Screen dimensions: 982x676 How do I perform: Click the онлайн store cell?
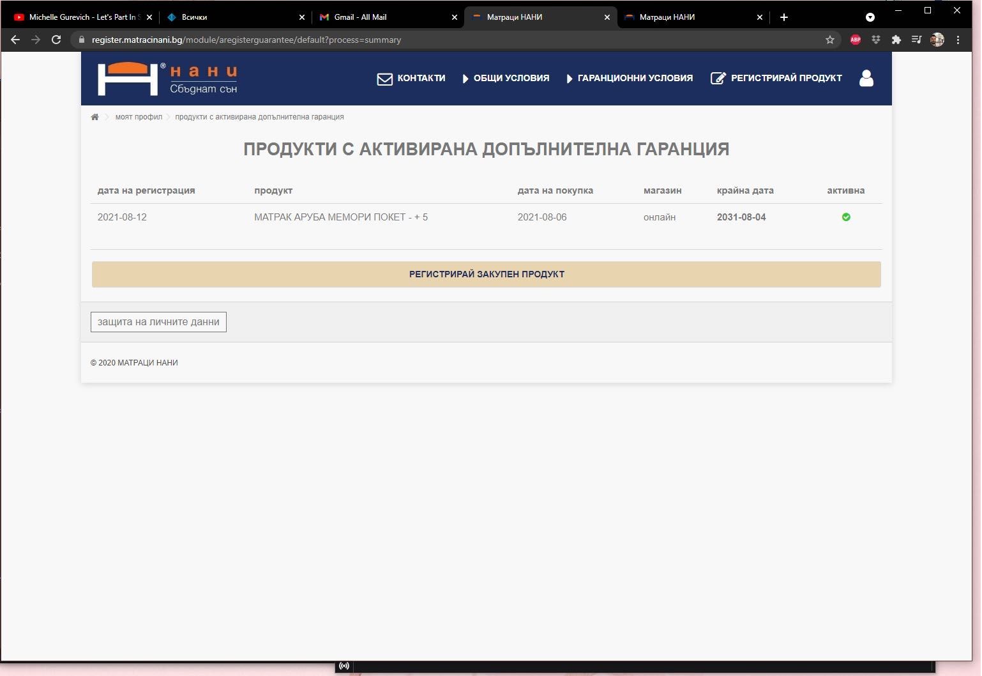660,217
